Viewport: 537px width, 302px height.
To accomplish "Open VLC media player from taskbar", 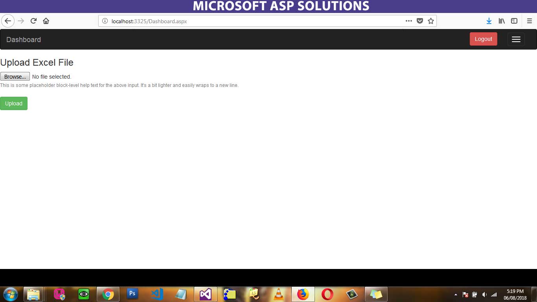I will point(279,294).
